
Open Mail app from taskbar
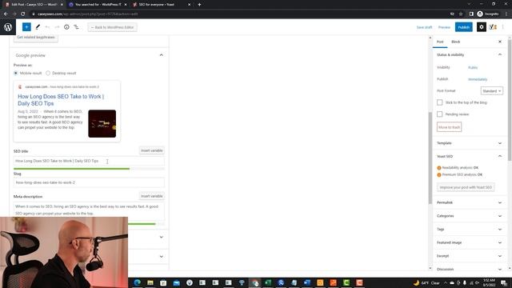176,282
